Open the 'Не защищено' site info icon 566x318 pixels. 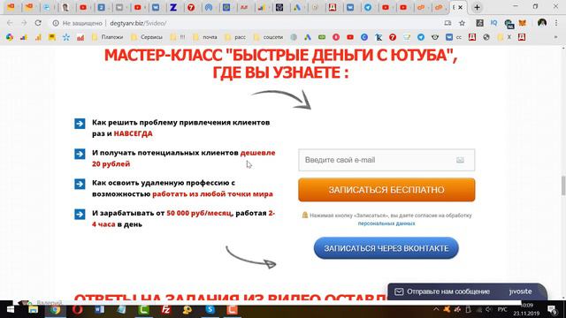[56, 23]
